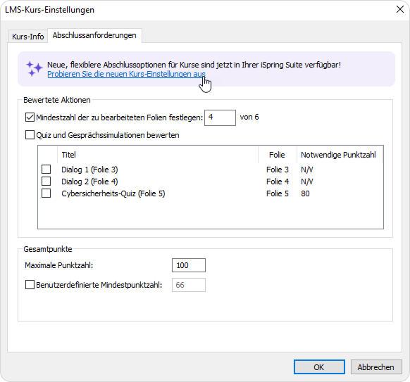Check the Dialog 1 (Folie 3) checkbox
The image size is (410, 382).
46,170
